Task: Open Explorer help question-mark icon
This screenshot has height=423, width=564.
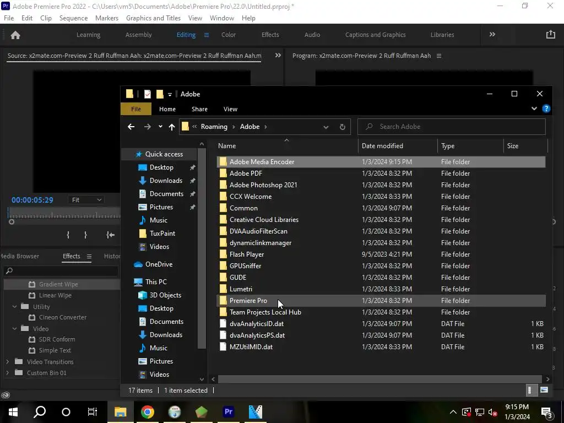Action: (x=546, y=109)
